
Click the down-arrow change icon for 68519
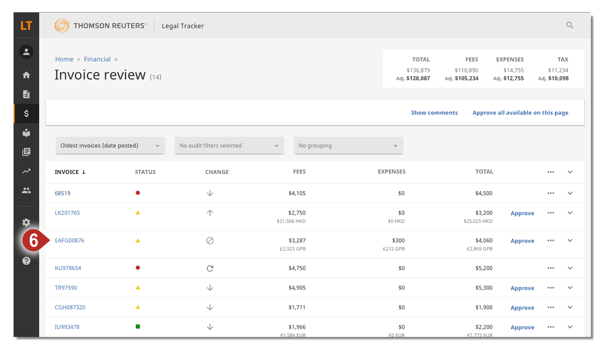click(x=210, y=193)
